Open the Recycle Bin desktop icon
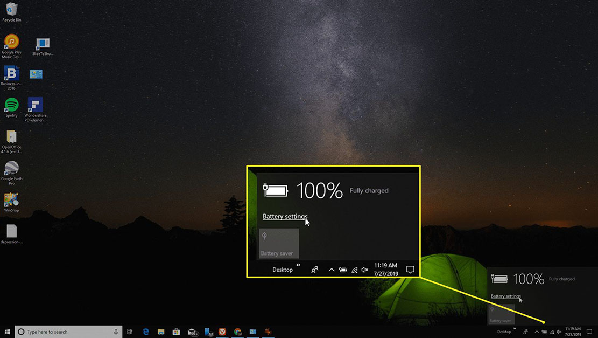 click(11, 12)
